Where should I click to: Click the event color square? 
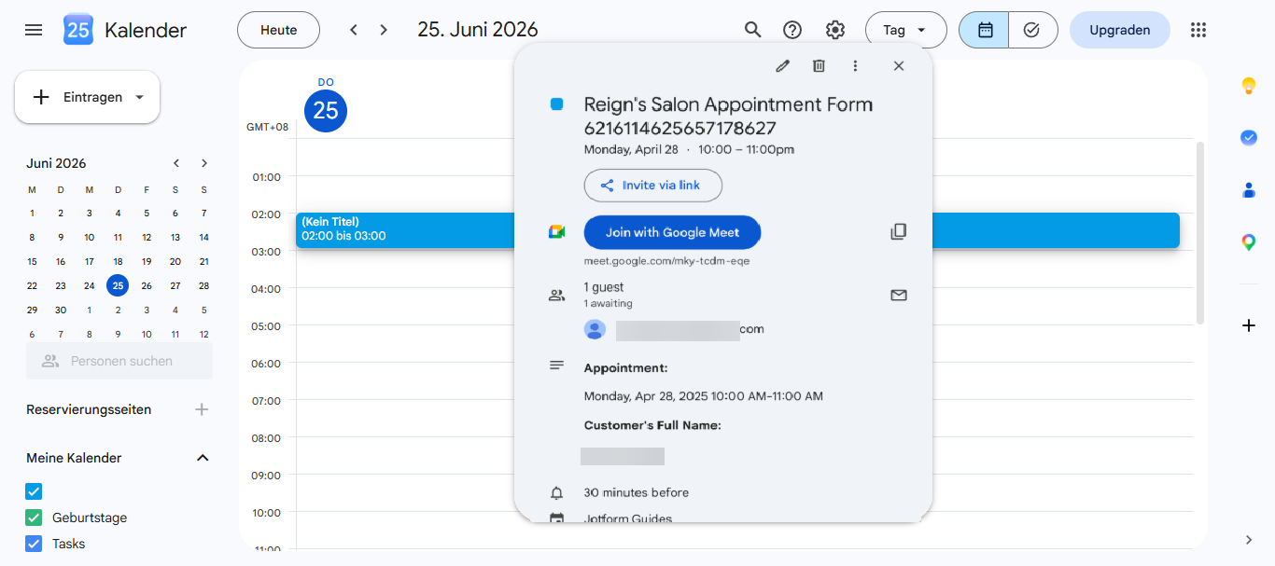556,104
